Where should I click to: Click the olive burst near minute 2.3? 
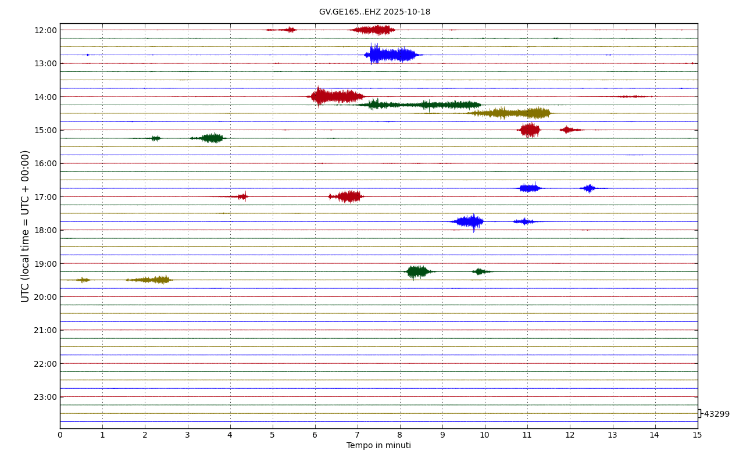152,280
